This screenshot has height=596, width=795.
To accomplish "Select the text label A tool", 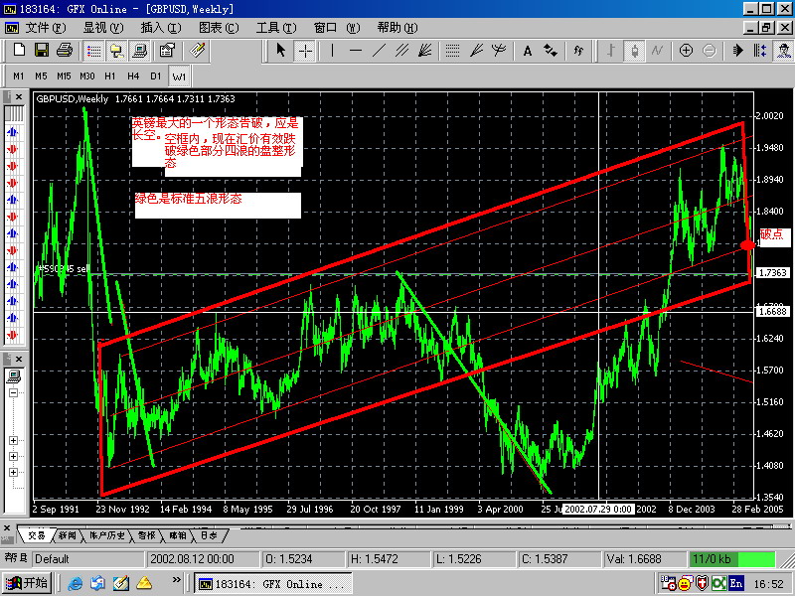I will tap(528, 51).
